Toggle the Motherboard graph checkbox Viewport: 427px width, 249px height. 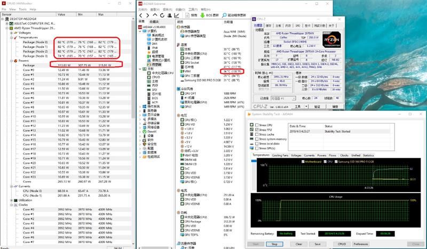(x=303, y=162)
